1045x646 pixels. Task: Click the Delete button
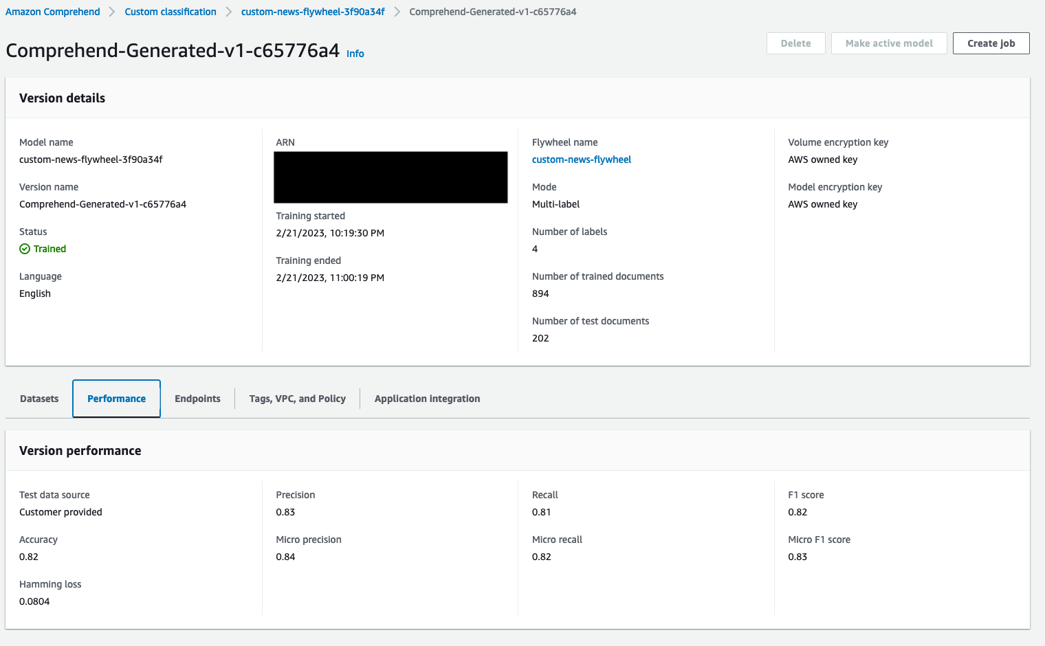(x=795, y=43)
